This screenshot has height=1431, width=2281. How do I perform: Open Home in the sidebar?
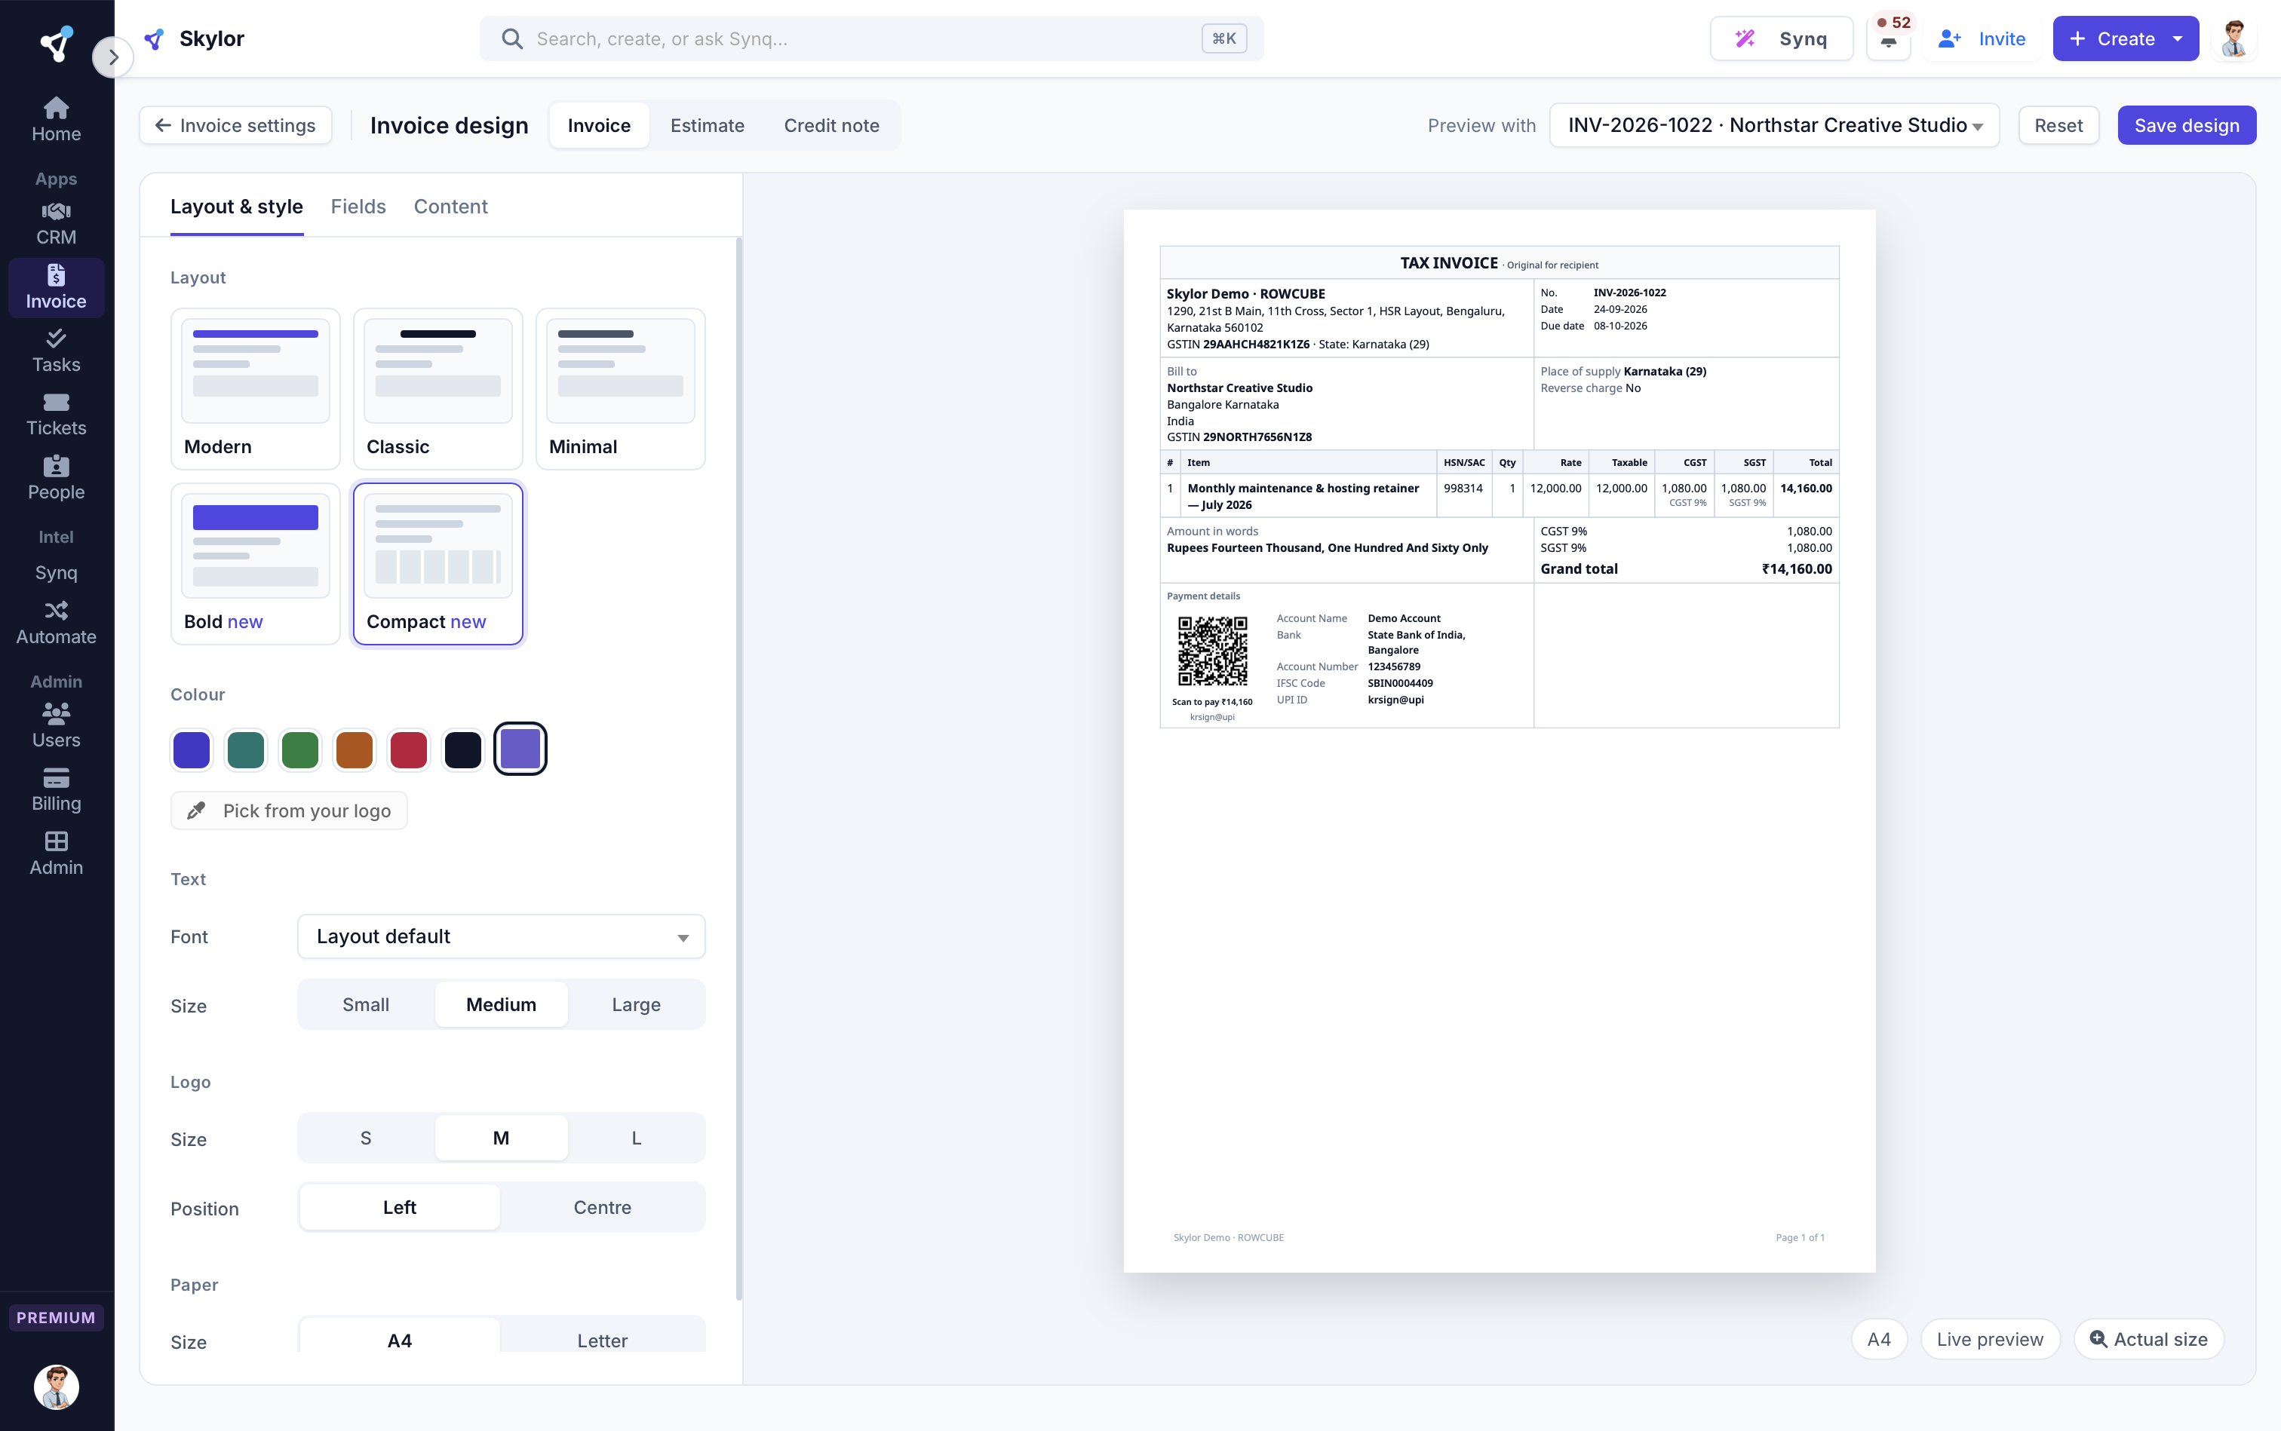(56, 119)
